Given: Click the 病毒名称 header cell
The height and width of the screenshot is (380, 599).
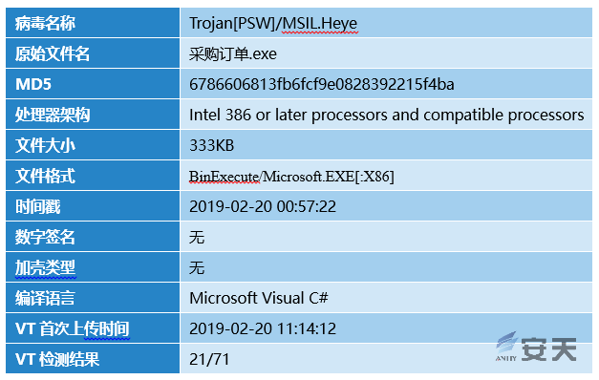Looking at the screenshot, I should point(93,23).
